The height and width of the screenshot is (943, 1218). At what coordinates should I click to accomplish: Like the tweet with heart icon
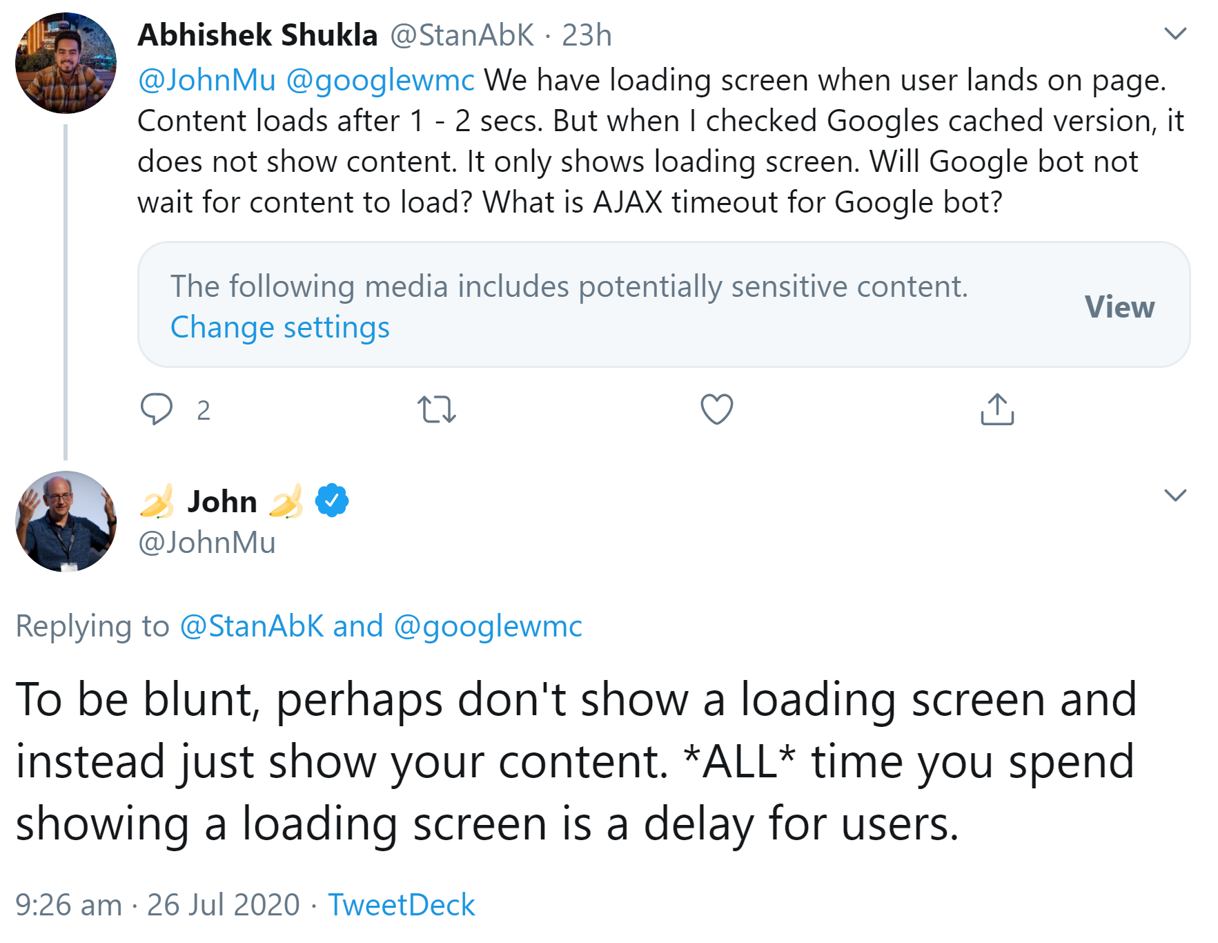716,409
